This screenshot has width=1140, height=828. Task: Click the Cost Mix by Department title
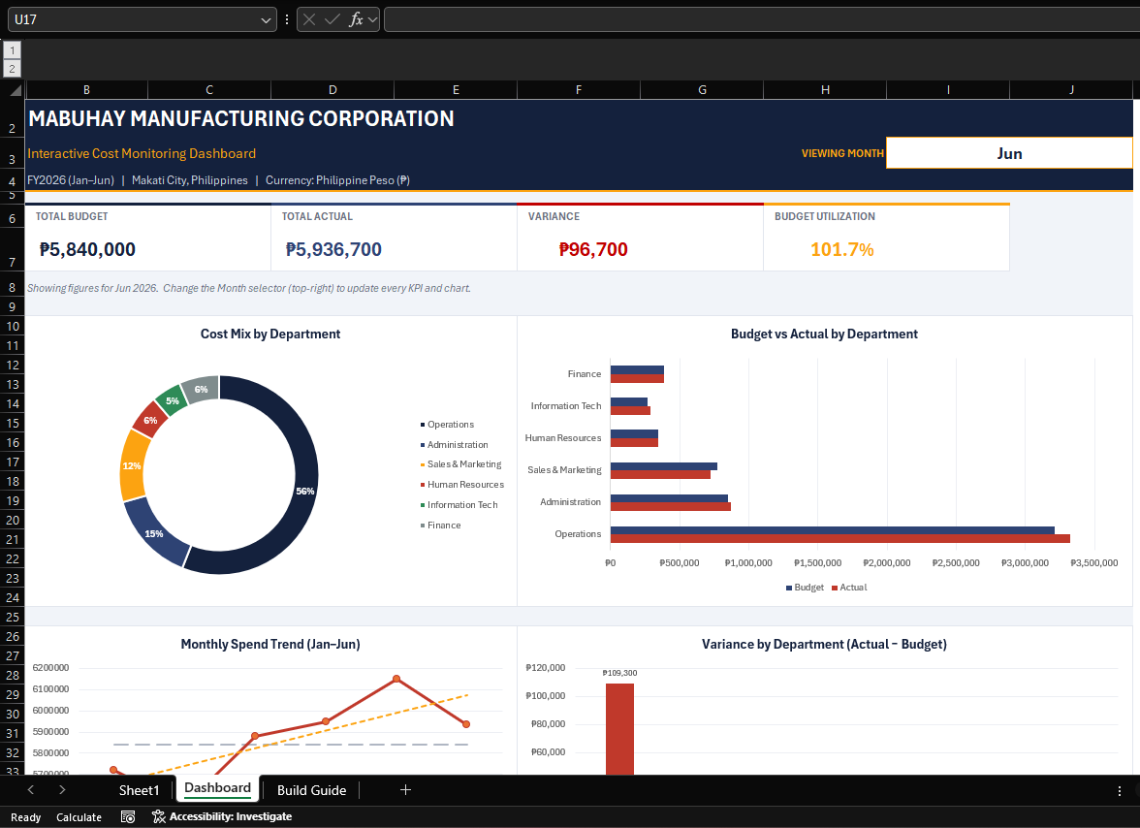(x=270, y=334)
